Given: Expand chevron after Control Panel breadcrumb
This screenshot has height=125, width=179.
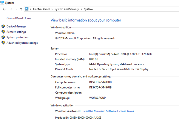Looking at the screenshot, I should [53, 9].
